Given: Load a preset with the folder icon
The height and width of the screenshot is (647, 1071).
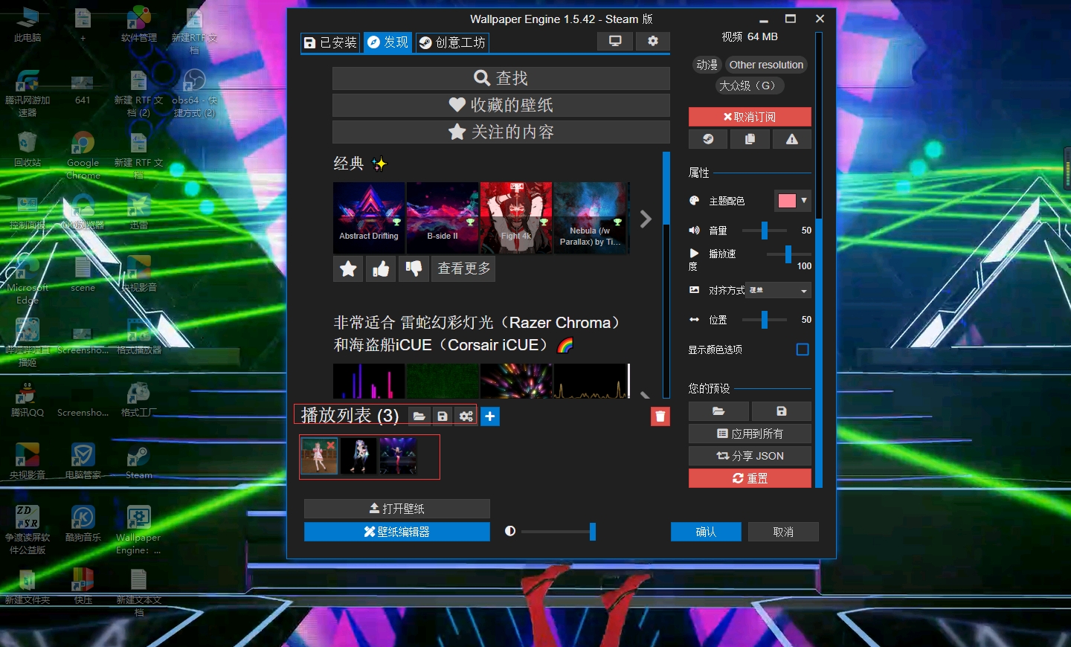Looking at the screenshot, I should pyautogui.click(x=718, y=411).
